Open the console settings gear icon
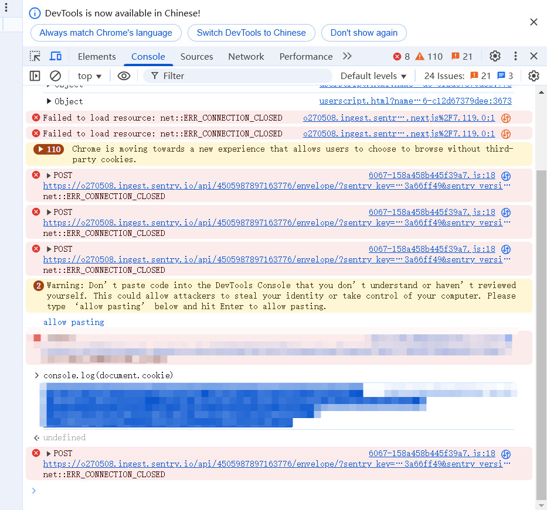Viewport: 547px width, 510px height. [x=533, y=76]
